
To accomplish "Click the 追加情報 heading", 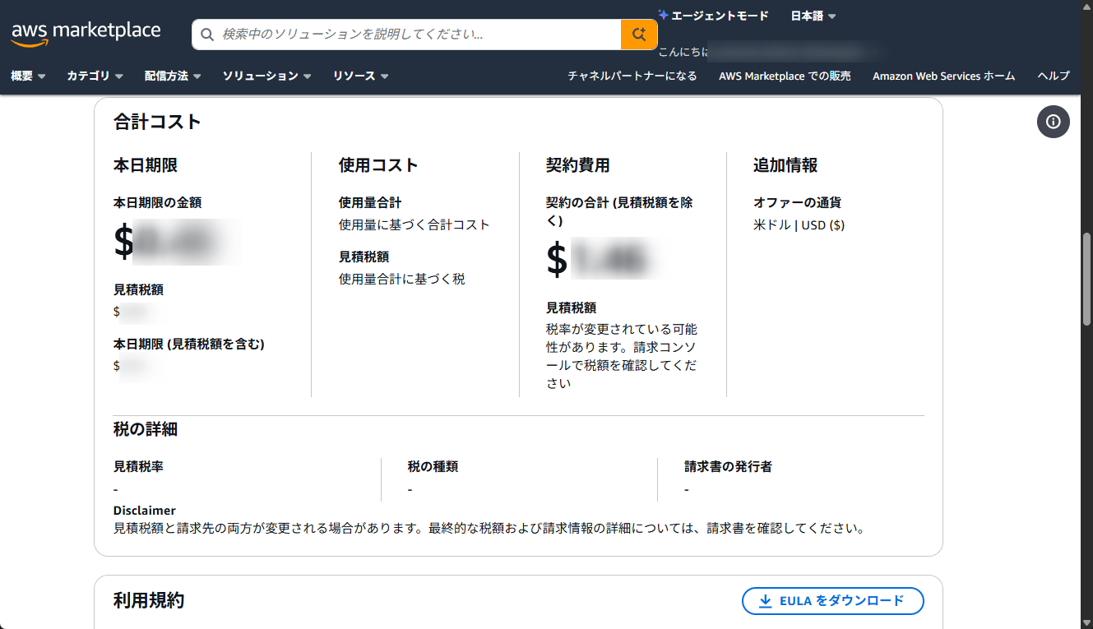I will 785,165.
